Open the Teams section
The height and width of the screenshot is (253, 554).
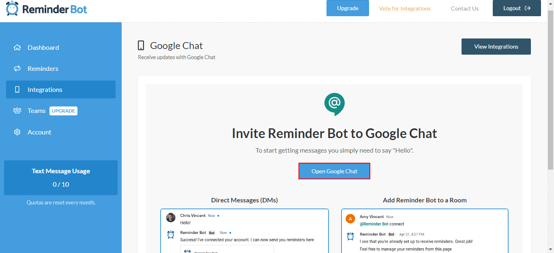pos(37,111)
